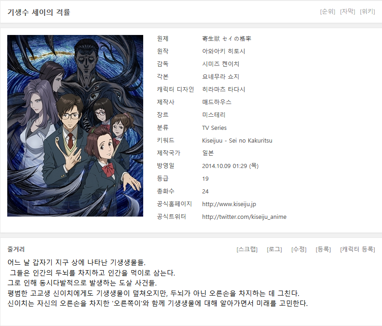Select production studio 매드하우스
382x326 pixels.
(217, 102)
